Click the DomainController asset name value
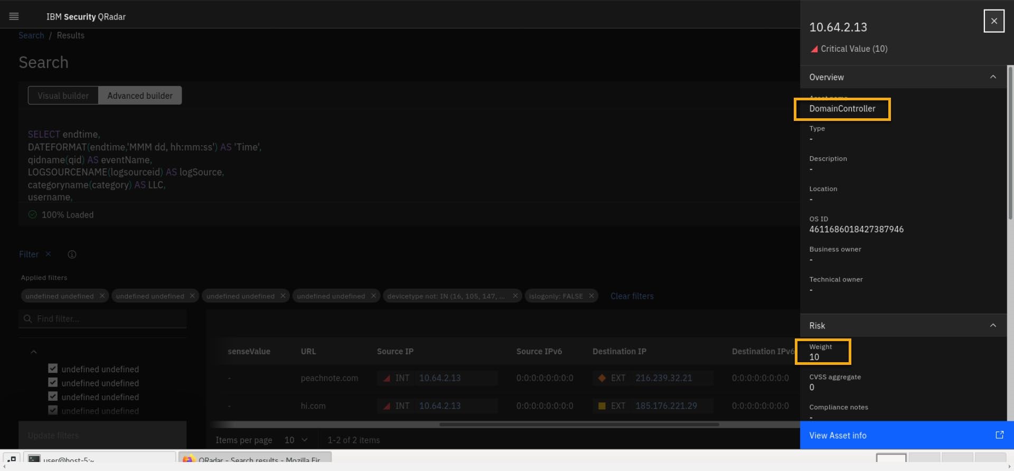Viewport: 1014px width, 471px height. pos(842,109)
